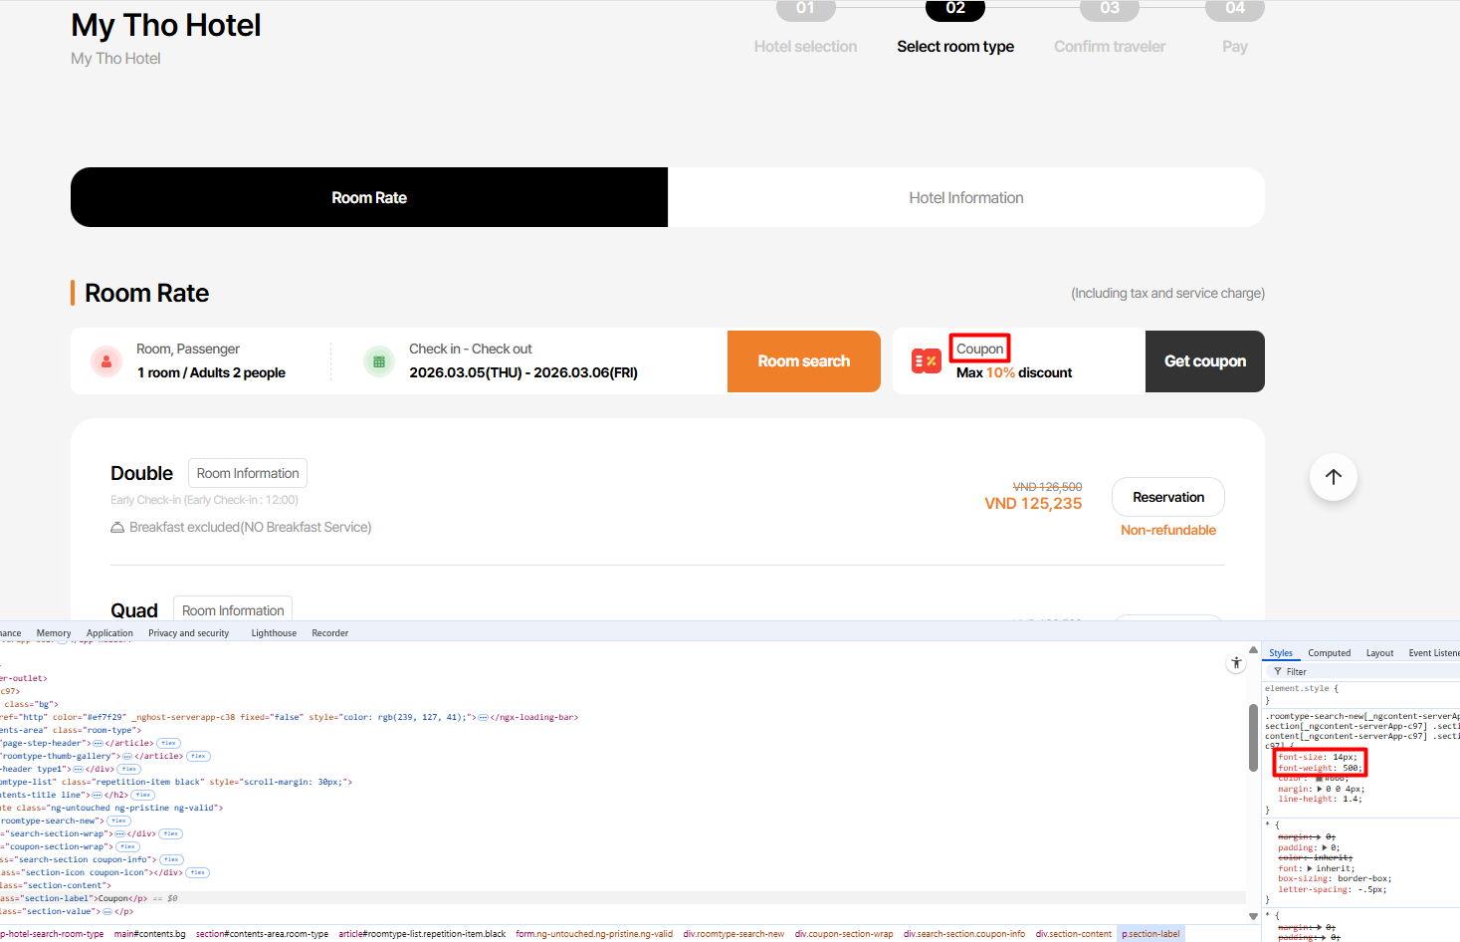Open the DevTools Application tab
The height and width of the screenshot is (942, 1460).
click(x=109, y=633)
